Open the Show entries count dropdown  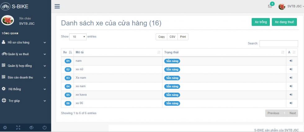(78, 37)
